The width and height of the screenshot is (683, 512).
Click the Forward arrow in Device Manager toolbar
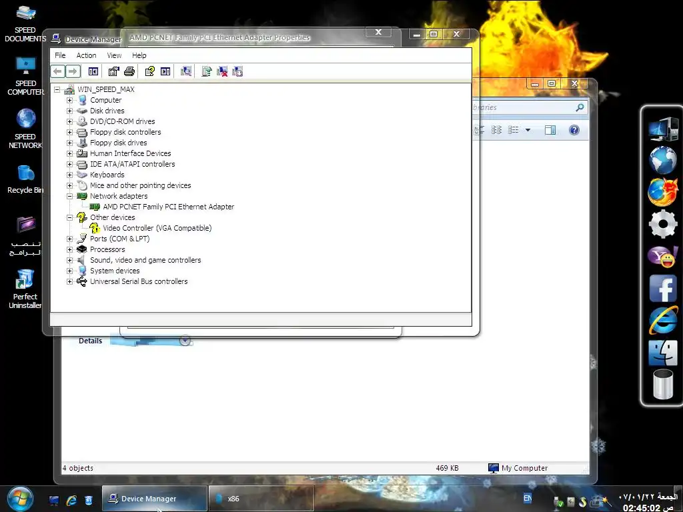[73, 71]
